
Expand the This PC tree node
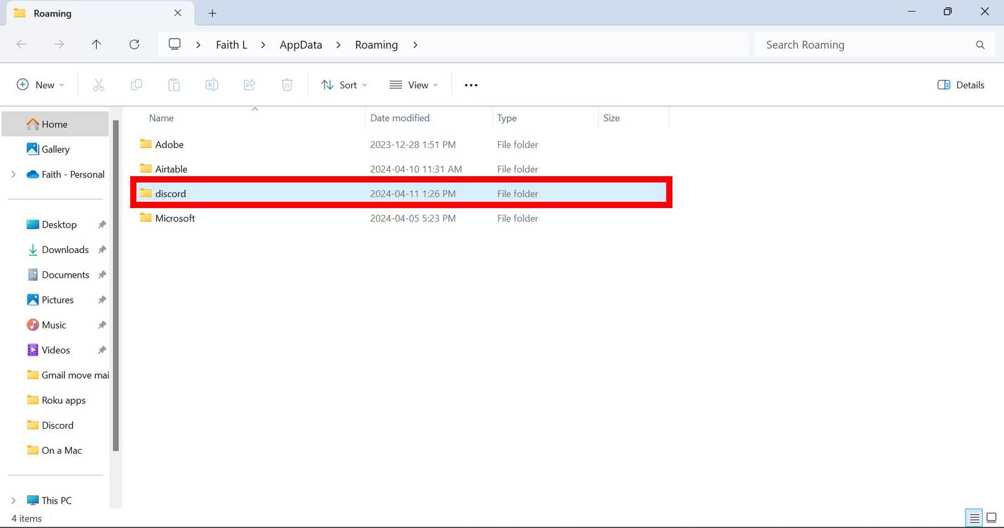(x=13, y=501)
